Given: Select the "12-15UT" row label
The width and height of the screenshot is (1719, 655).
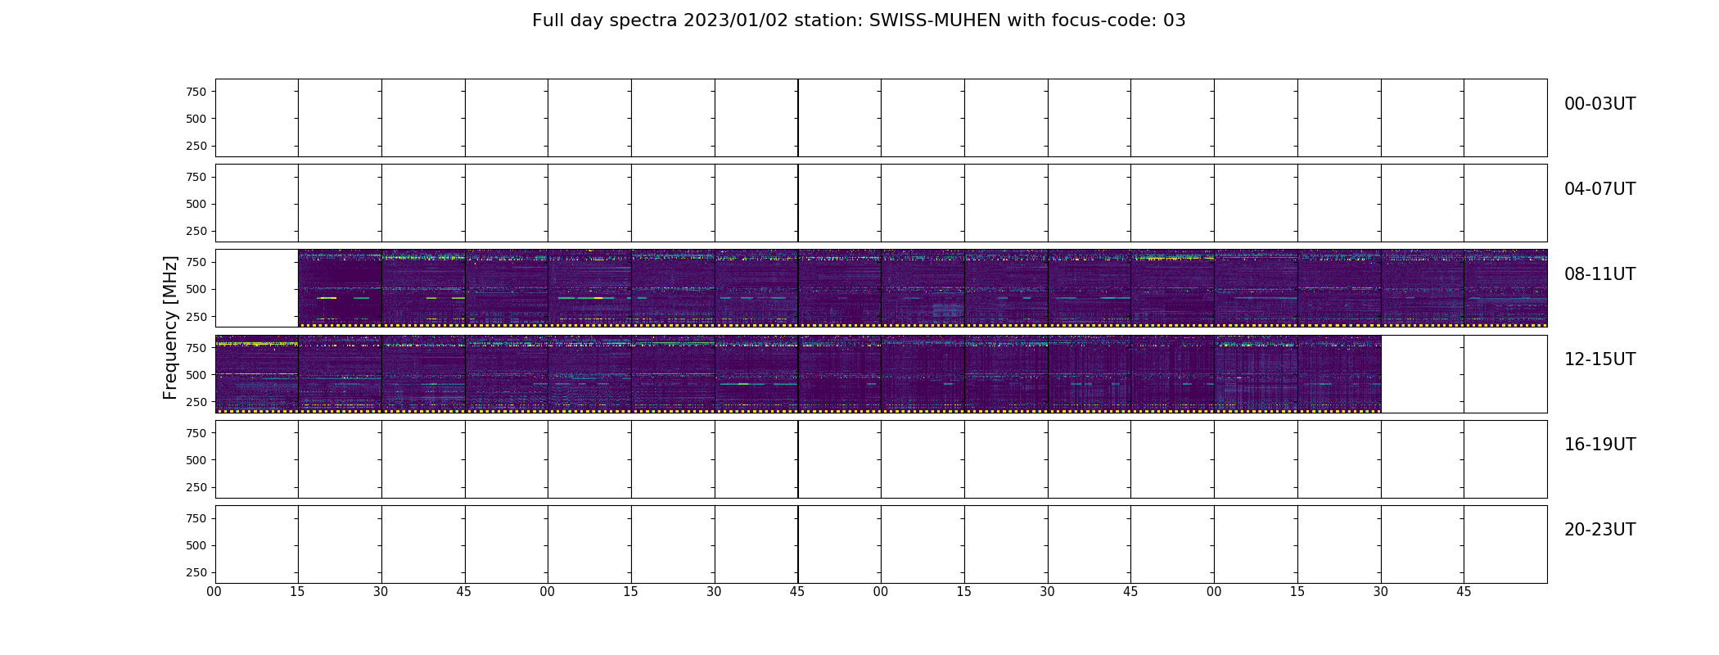Looking at the screenshot, I should pyautogui.click(x=1599, y=359).
